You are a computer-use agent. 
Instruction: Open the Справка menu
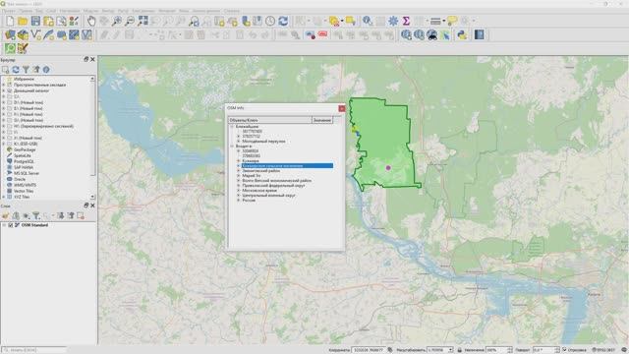pyautogui.click(x=232, y=11)
